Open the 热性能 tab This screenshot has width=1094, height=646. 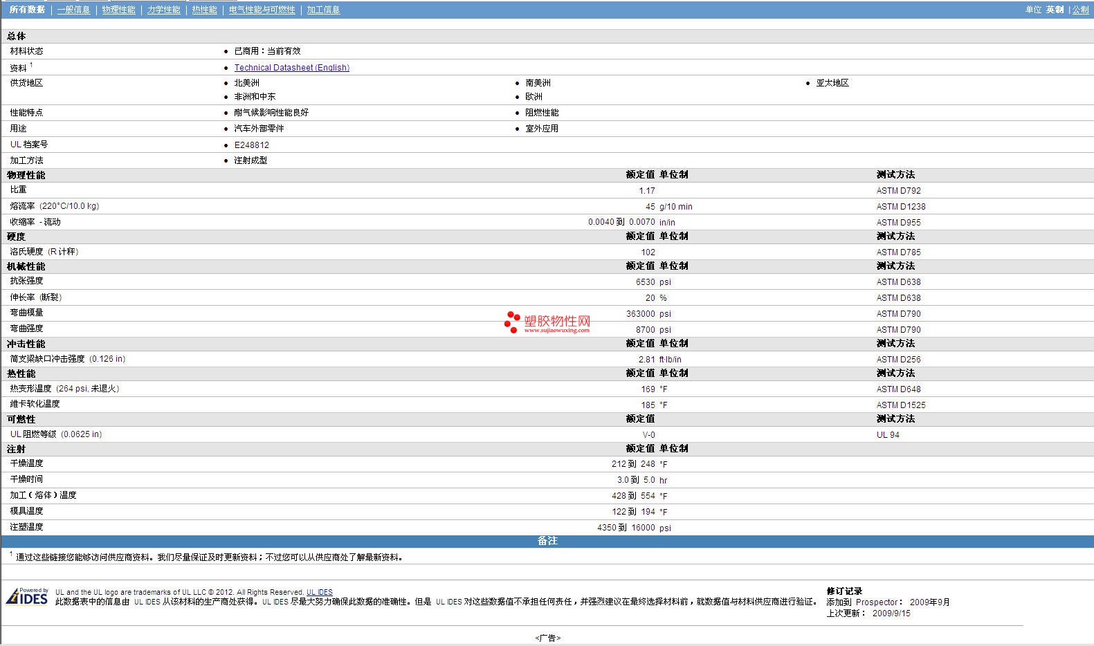point(204,10)
